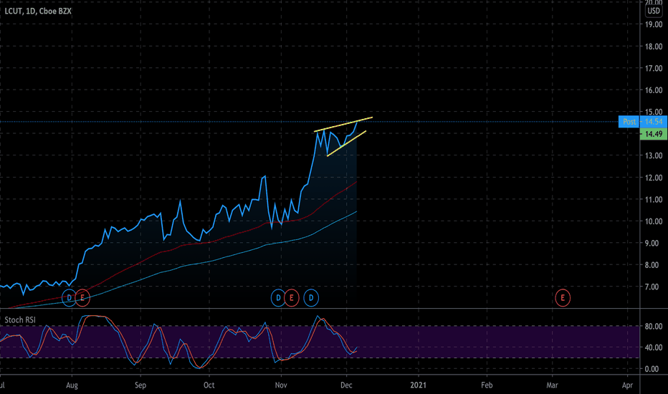Click the 12.00 price axis label
The width and height of the screenshot is (668, 394).
pos(654,178)
